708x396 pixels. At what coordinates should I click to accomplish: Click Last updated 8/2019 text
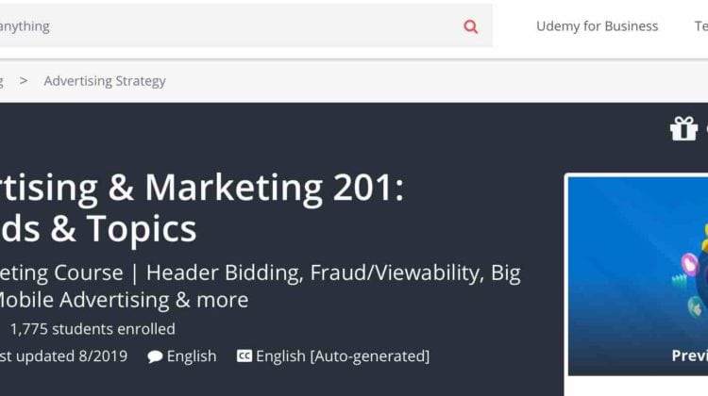pos(63,356)
